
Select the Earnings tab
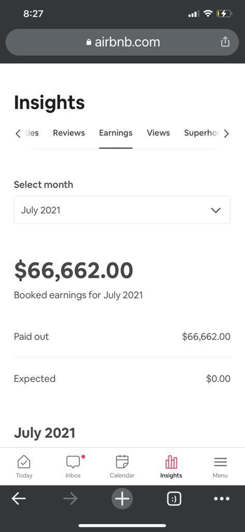[116, 133]
